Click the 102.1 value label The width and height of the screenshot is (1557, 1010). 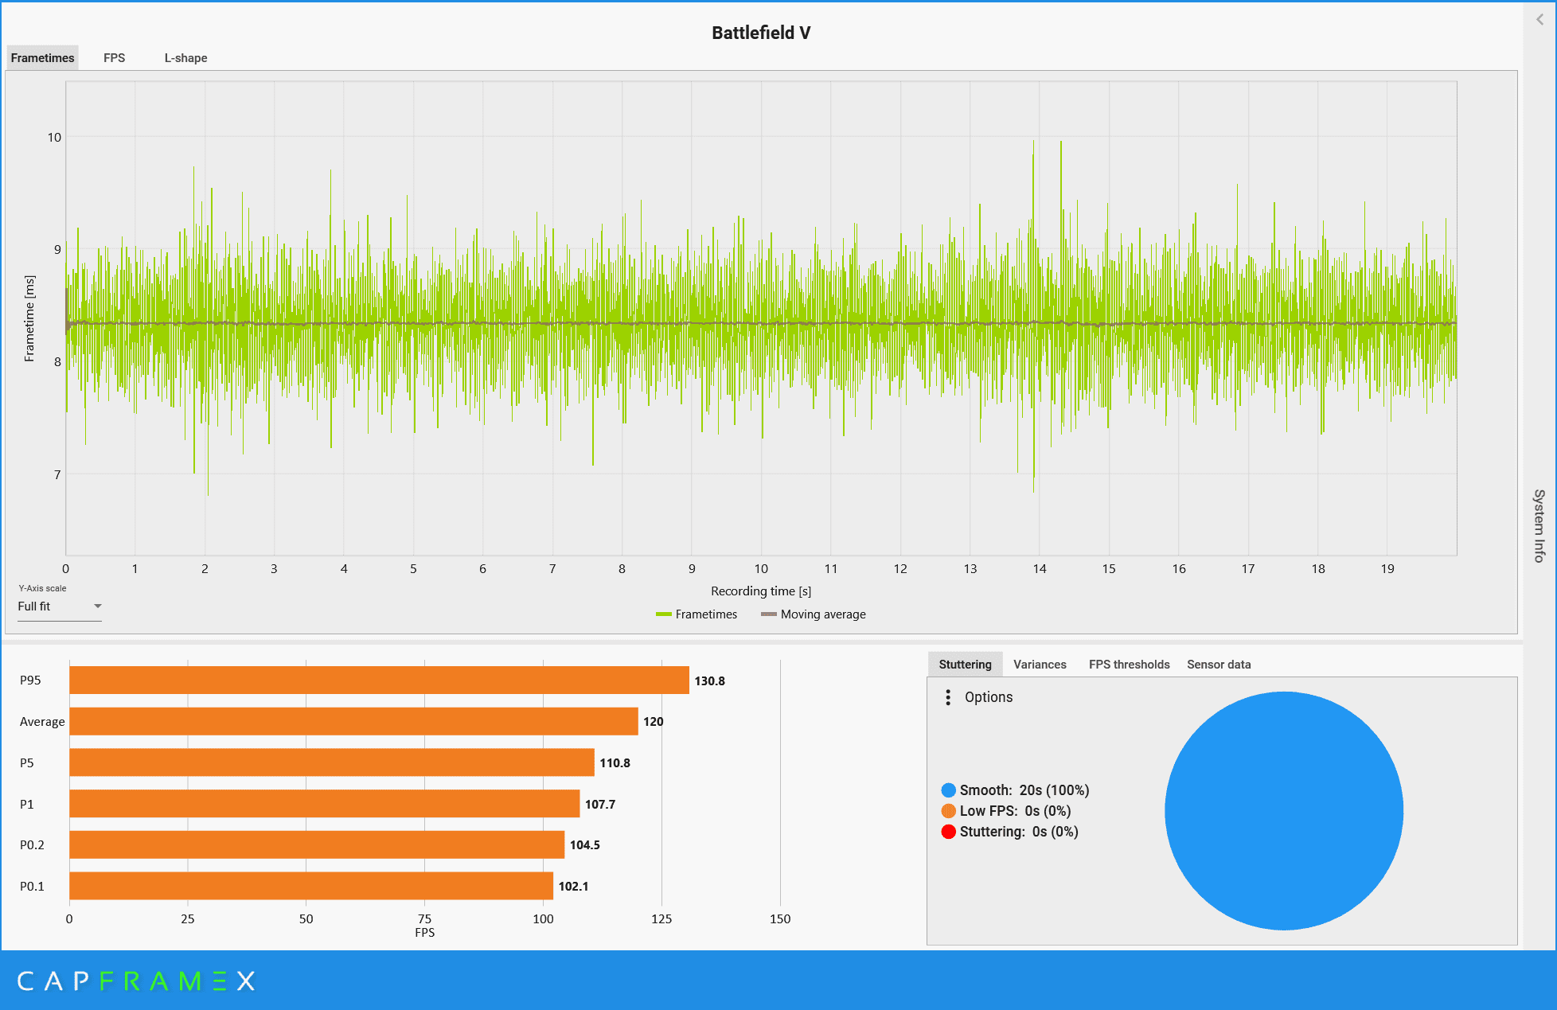(573, 887)
